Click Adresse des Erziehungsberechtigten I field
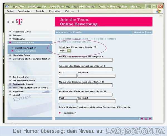 point(86,69)
